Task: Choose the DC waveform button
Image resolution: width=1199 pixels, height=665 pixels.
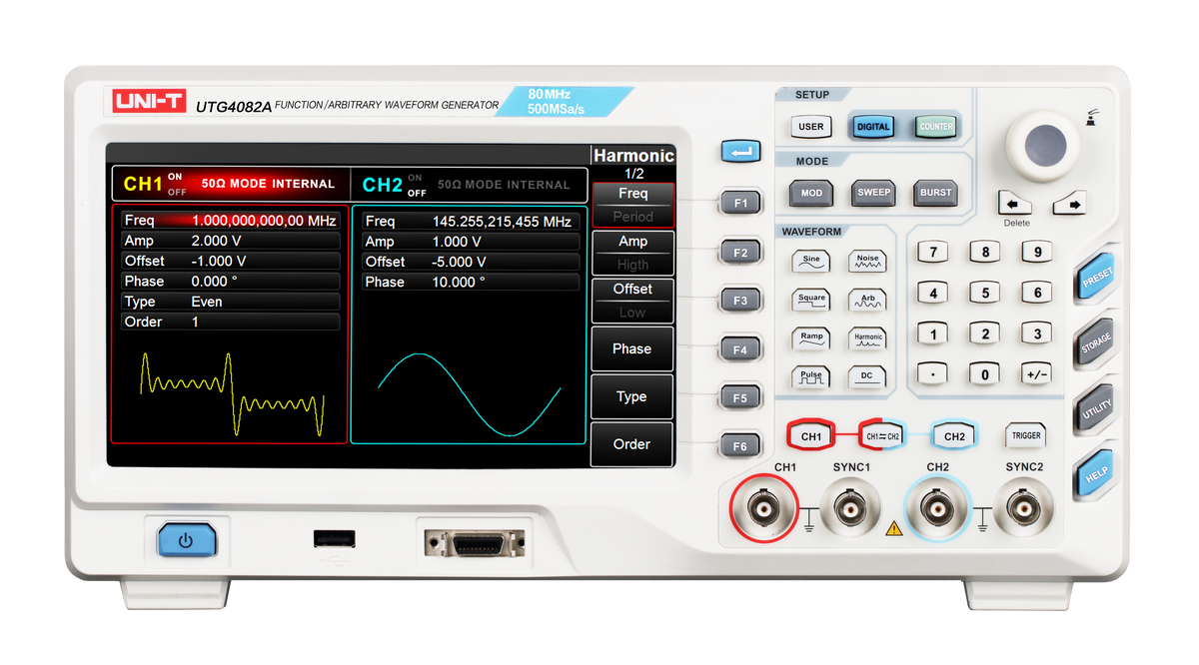Action: click(867, 377)
